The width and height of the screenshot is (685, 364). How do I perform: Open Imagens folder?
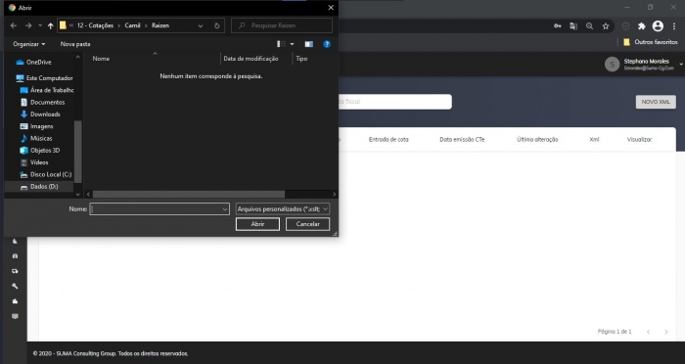tap(37, 126)
